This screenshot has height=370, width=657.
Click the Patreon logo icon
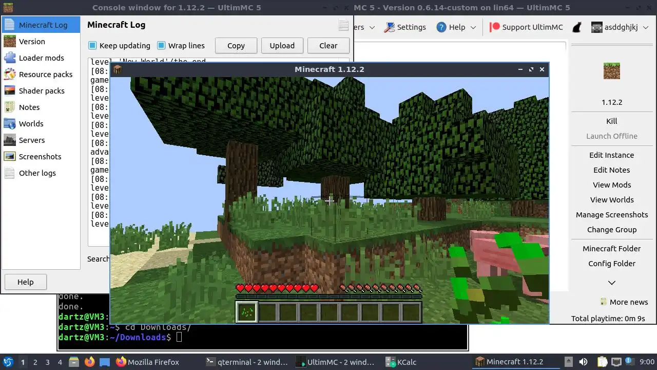494,27
